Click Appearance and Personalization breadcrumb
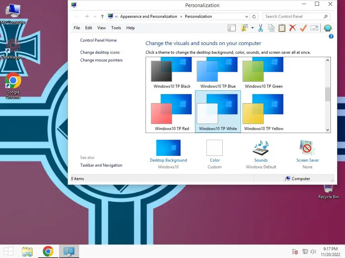 coord(149,16)
